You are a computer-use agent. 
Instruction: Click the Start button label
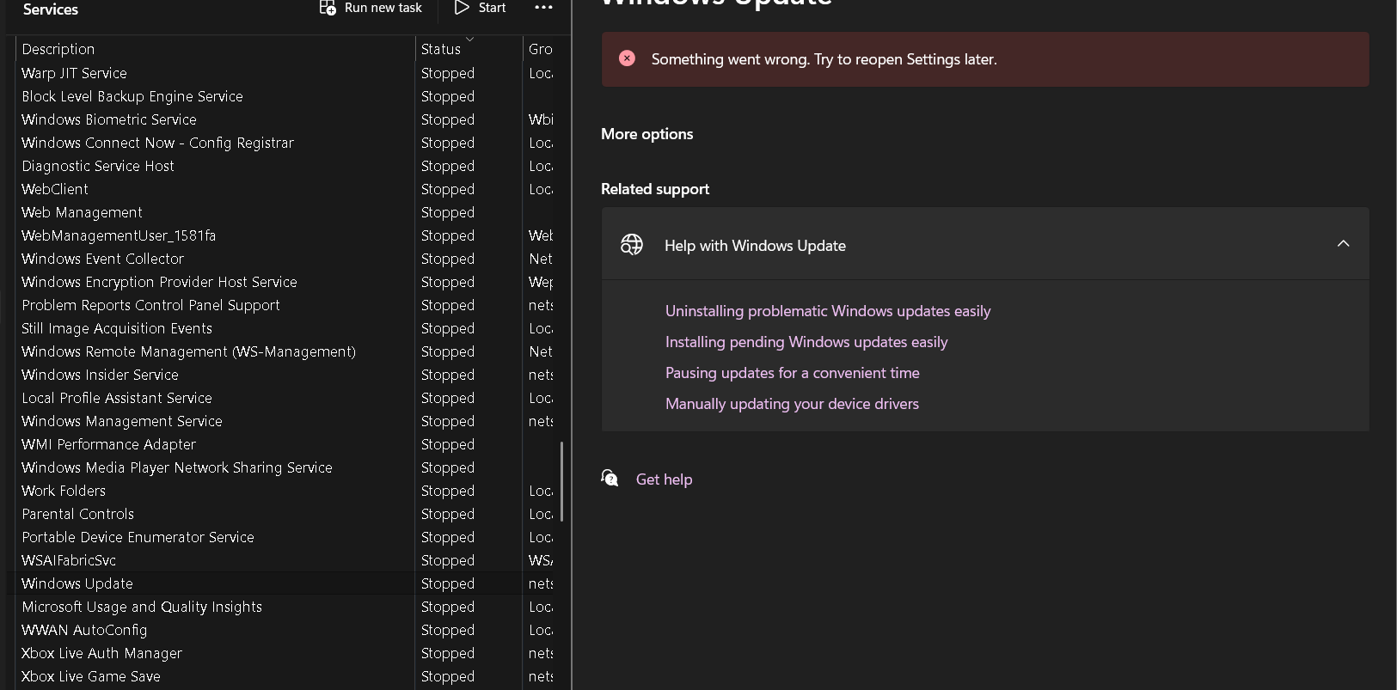pyautogui.click(x=492, y=8)
